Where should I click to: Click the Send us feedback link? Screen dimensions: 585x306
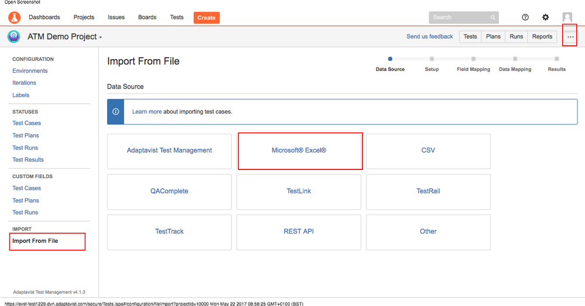point(429,36)
